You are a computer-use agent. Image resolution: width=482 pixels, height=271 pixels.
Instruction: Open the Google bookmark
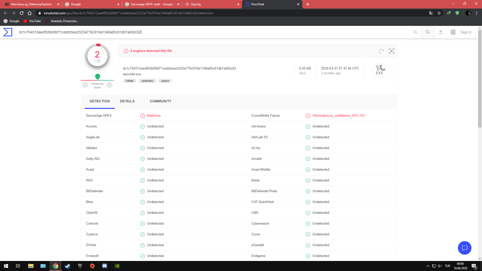12,21
